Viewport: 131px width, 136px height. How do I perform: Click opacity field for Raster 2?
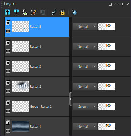(107, 87)
